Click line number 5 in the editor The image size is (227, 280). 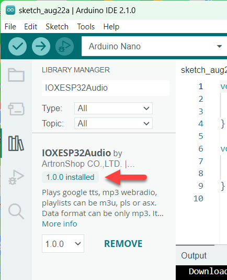coord(201,136)
